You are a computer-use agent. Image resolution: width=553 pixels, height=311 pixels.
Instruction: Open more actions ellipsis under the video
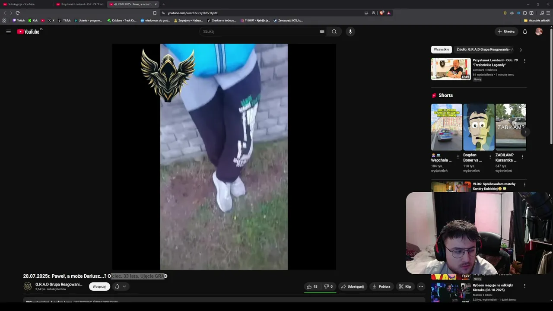pyautogui.click(x=421, y=286)
